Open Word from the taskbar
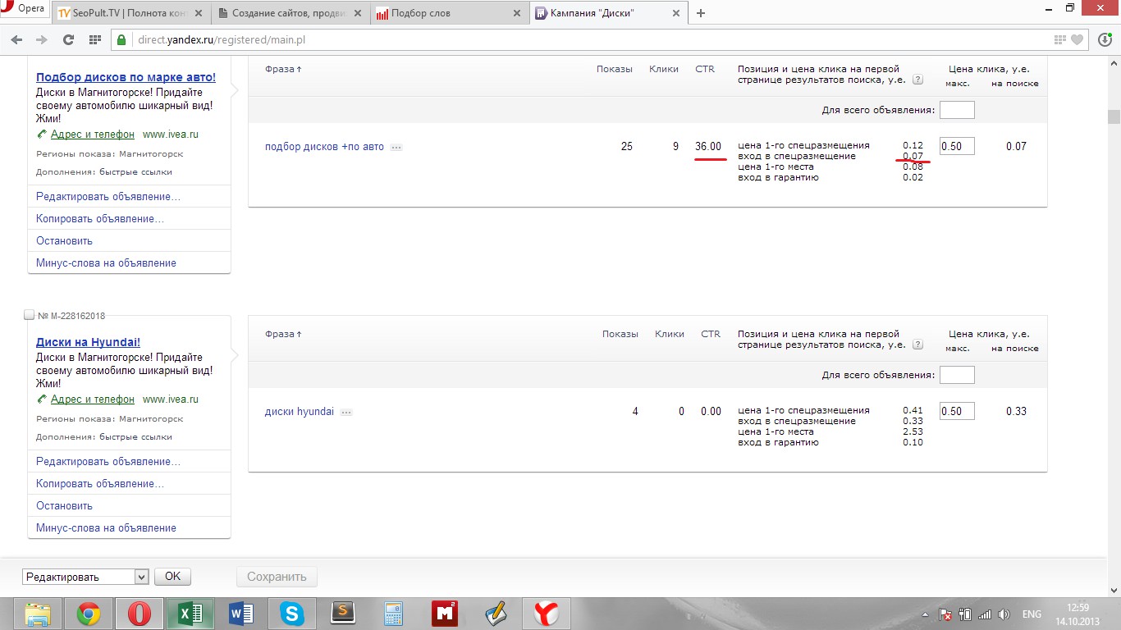This screenshot has width=1121, height=630. (241, 614)
